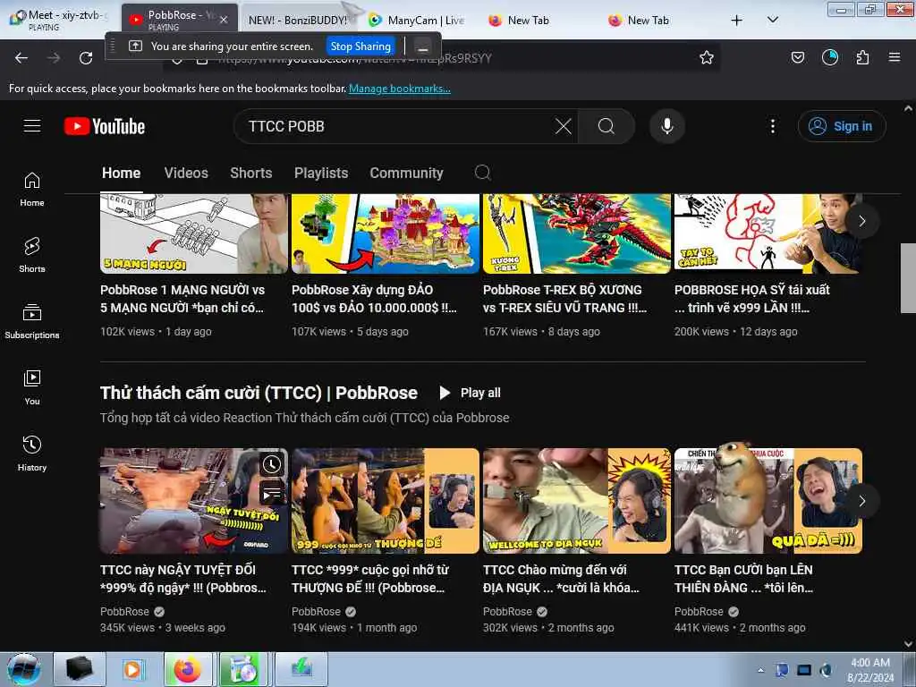The image size is (916, 687).
Task: Click the Stop Sharing button
Action: tap(360, 47)
